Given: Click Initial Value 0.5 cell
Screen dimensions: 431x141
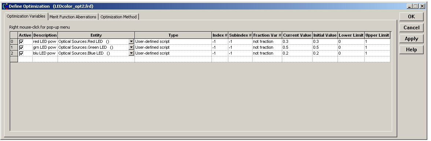Looking at the screenshot, I should (325, 48).
